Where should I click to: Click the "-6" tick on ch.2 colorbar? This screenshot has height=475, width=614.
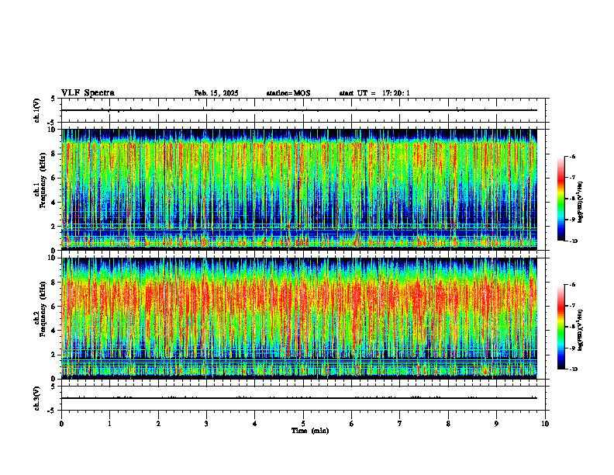pos(573,285)
